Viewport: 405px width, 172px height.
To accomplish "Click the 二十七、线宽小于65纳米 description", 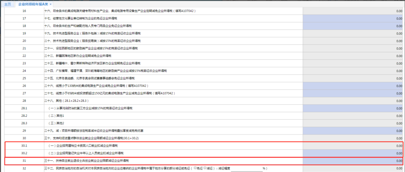I will click(109, 93).
